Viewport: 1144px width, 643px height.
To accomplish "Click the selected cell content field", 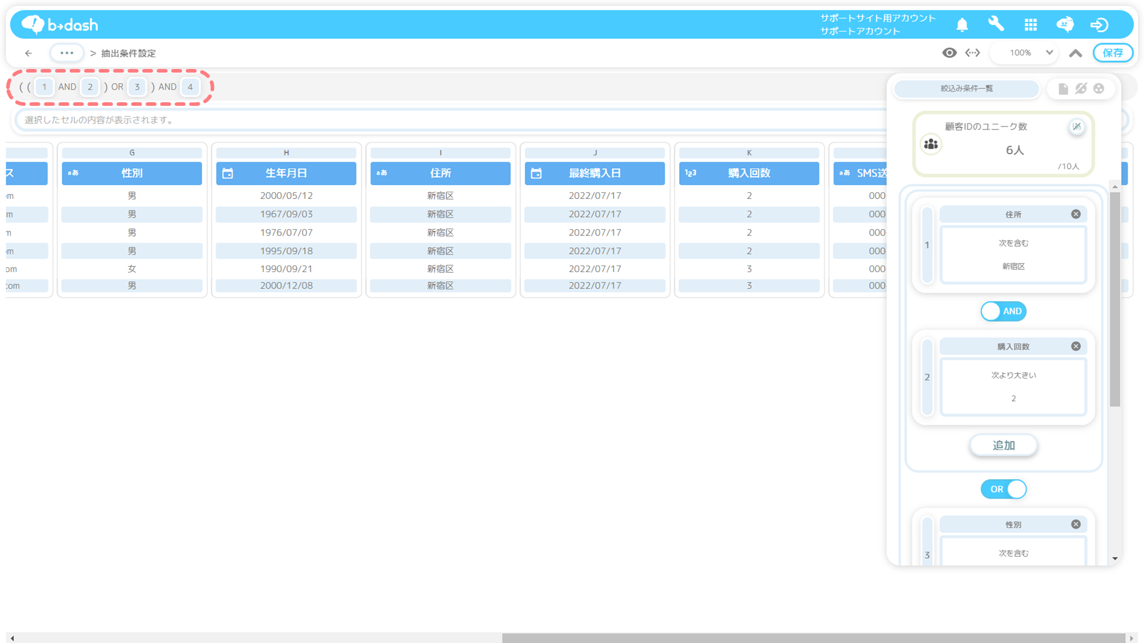I will (x=451, y=120).
